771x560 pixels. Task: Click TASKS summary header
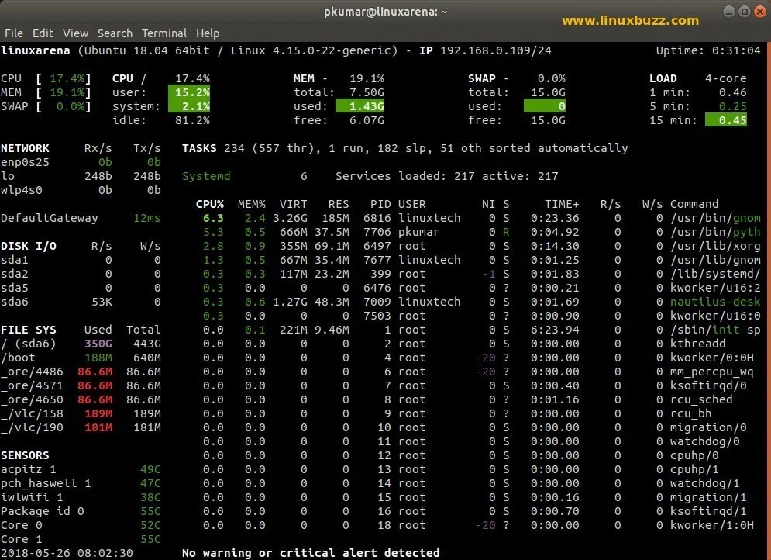(199, 149)
